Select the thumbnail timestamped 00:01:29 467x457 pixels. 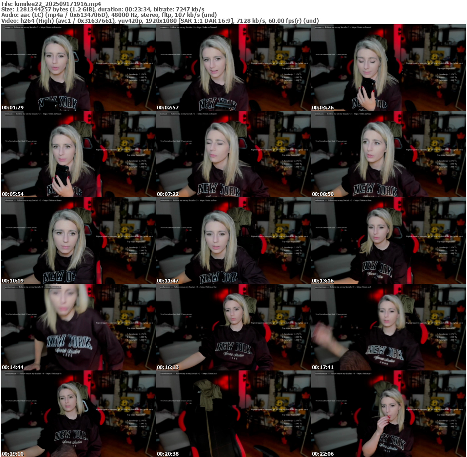(x=78, y=67)
